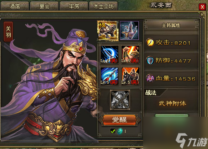Image resolution: width=208 pixels, height=149 pixels.
Task: Open the 牢房 tab
Action: point(74,6)
